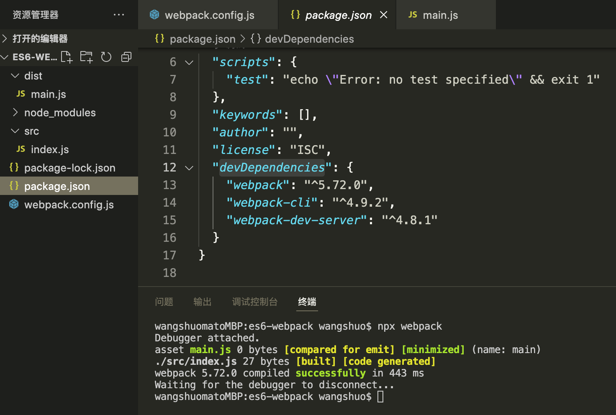Click the braces icon in the package.json breadcrumb
The height and width of the screenshot is (415, 616).
[159, 38]
